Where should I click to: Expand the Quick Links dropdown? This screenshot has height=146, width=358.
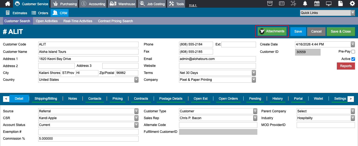(x=353, y=13)
